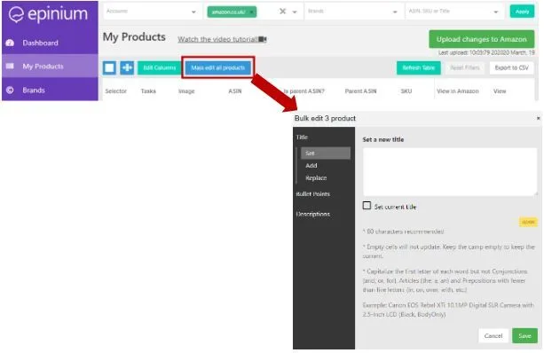Click the SKU column header

[x=406, y=91]
